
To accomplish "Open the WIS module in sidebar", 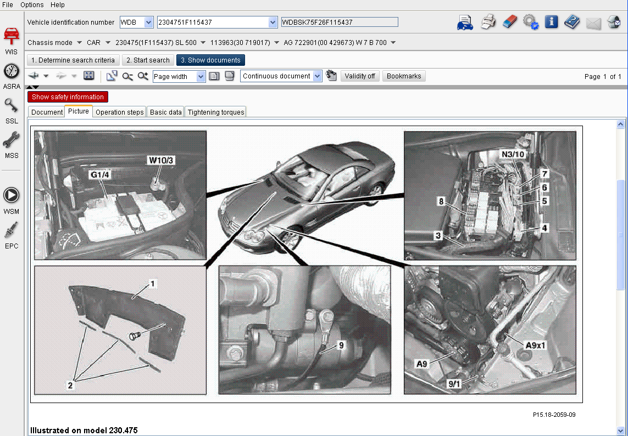I will pyautogui.click(x=11, y=41).
